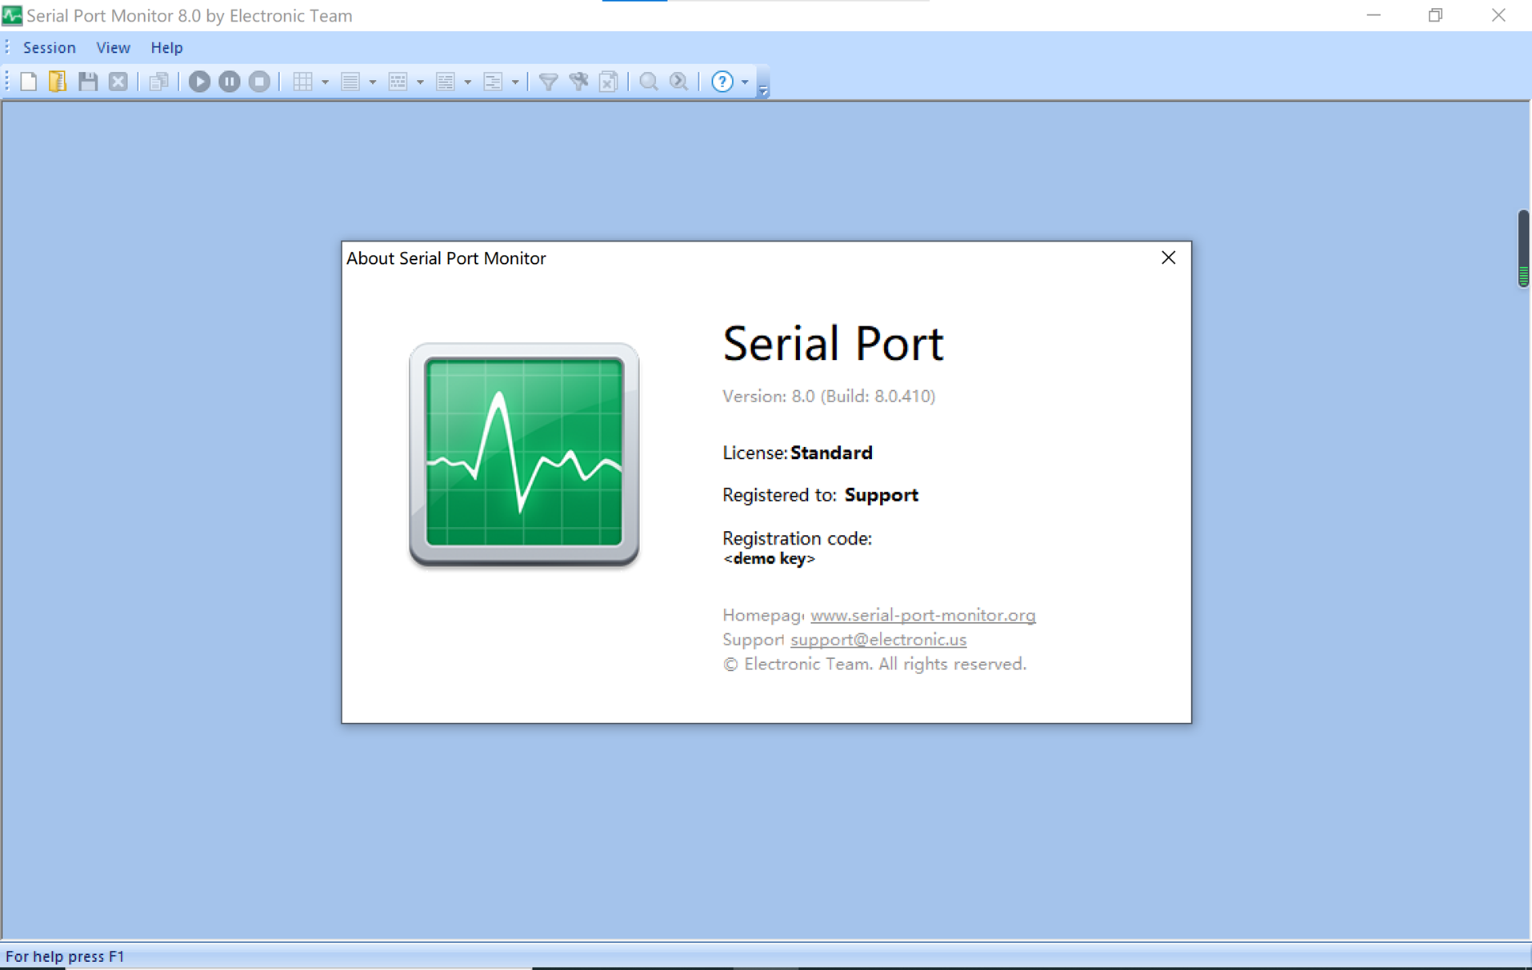Select the line view icon with horizontal lines
1532x970 pixels.
pos(350,82)
